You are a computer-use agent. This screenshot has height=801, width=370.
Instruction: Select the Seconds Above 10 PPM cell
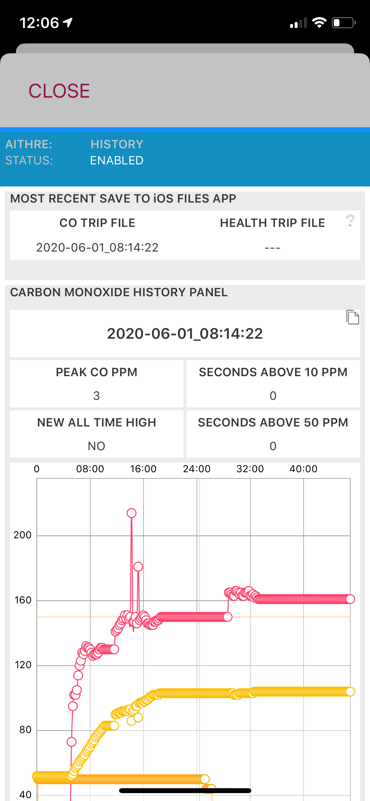pos(273,384)
